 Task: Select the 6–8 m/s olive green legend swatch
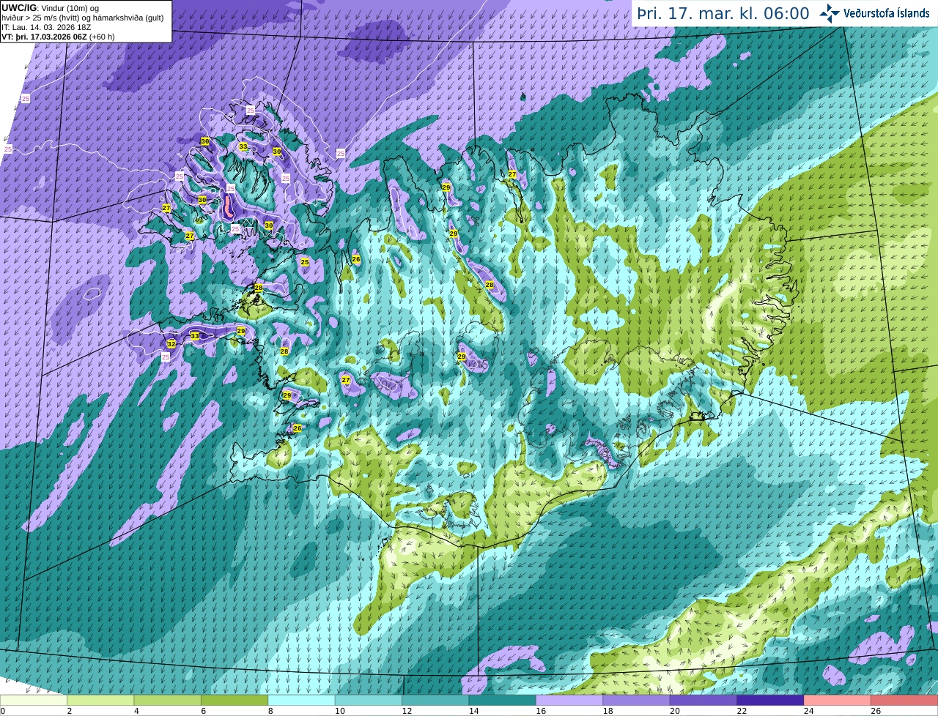pyautogui.click(x=234, y=700)
